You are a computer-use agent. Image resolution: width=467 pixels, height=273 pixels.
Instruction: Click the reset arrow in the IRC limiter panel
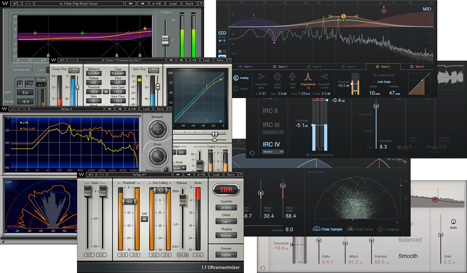[x=252, y=153]
